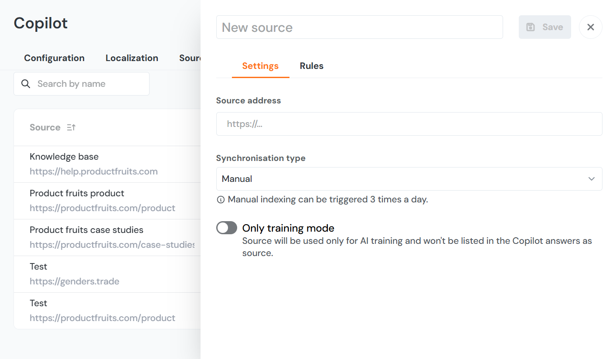Open the Configuration tab

[54, 58]
